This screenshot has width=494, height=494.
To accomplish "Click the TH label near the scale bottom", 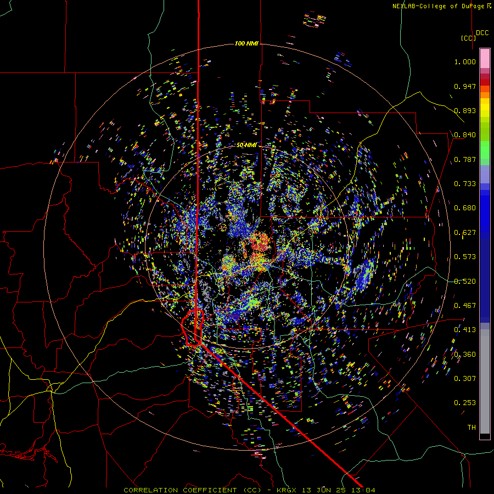I will (471, 428).
